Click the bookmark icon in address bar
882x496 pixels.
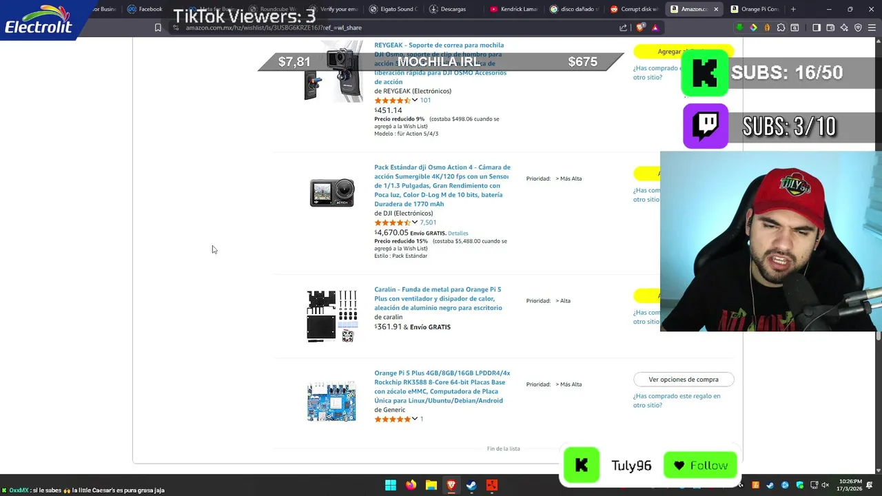(x=158, y=28)
